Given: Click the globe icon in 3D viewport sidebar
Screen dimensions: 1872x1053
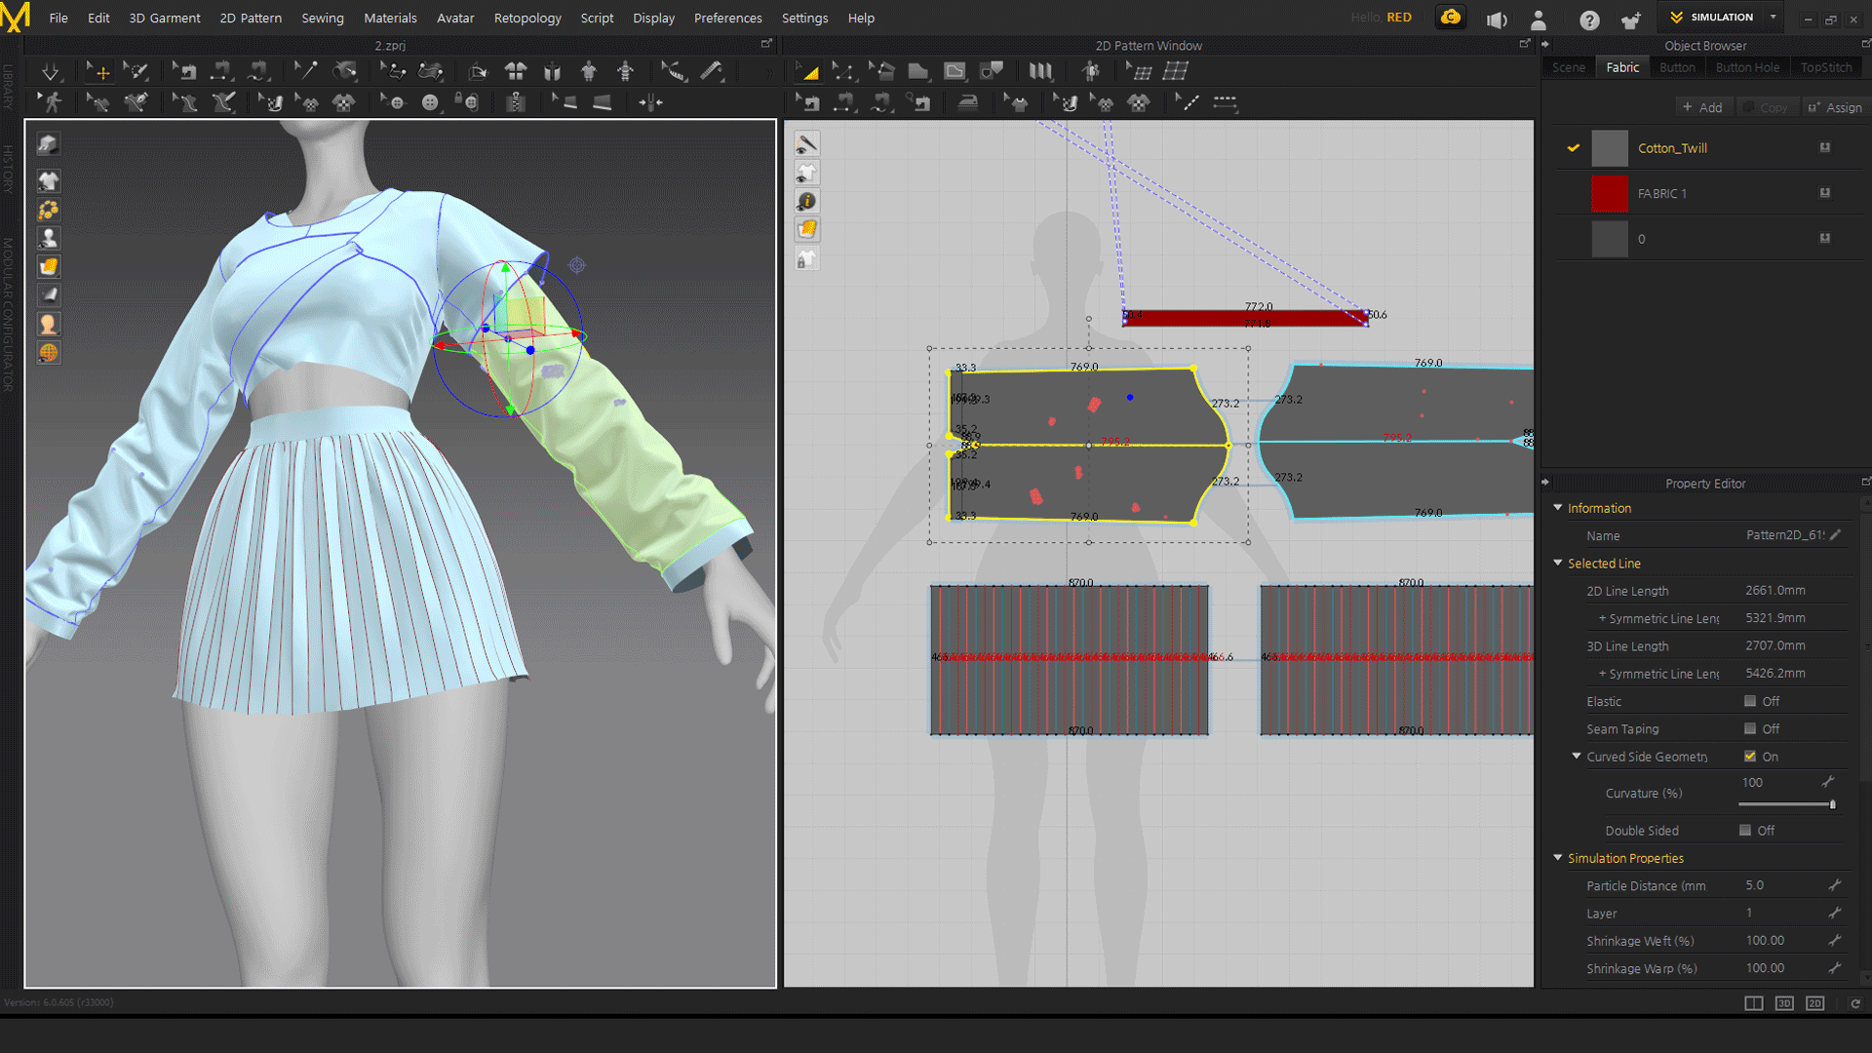Looking at the screenshot, I should point(48,353).
